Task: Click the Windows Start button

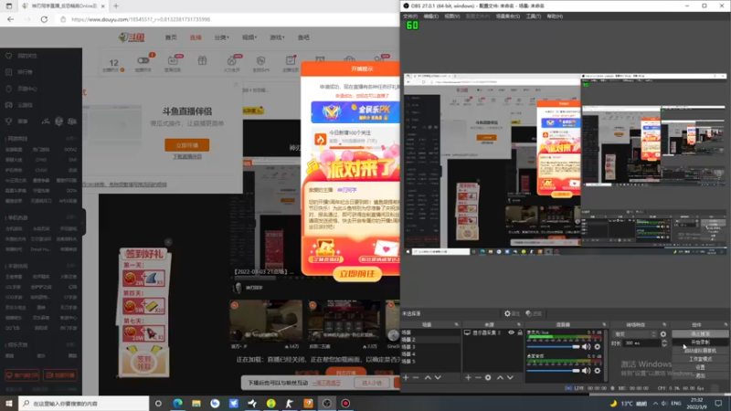Action: click(x=9, y=403)
